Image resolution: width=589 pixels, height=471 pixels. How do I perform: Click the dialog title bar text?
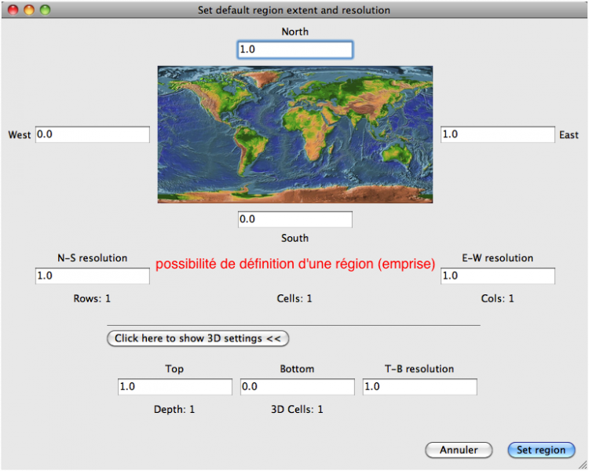(294, 10)
